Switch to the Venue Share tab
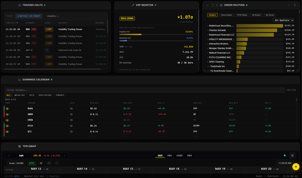 (x=226, y=15)
